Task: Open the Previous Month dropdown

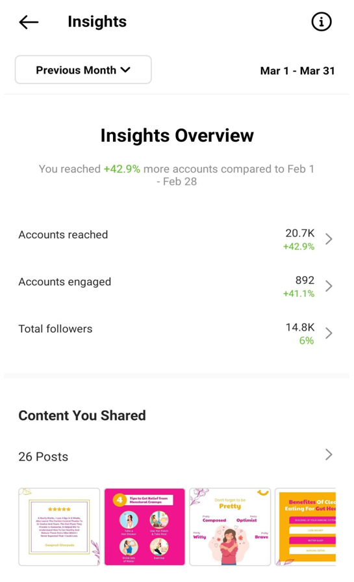Action: (x=83, y=70)
